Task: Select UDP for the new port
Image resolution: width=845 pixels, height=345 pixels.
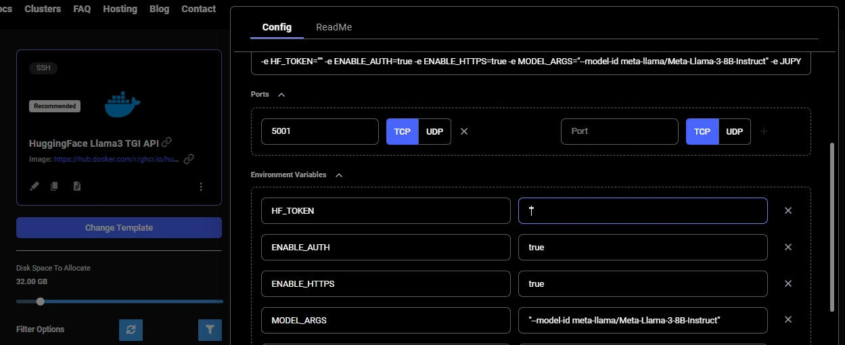Action: [735, 131]
